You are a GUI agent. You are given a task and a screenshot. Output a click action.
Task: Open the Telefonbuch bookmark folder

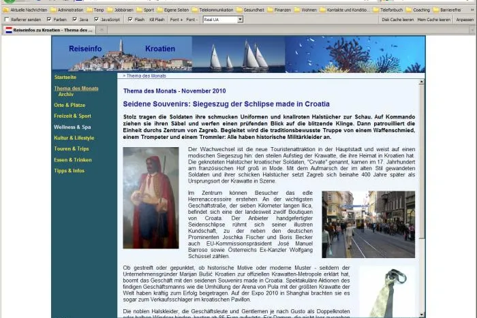388,10
